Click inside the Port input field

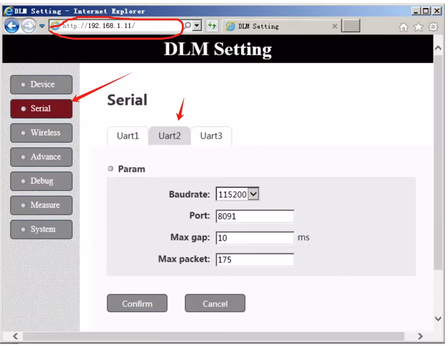coord(255,216)
